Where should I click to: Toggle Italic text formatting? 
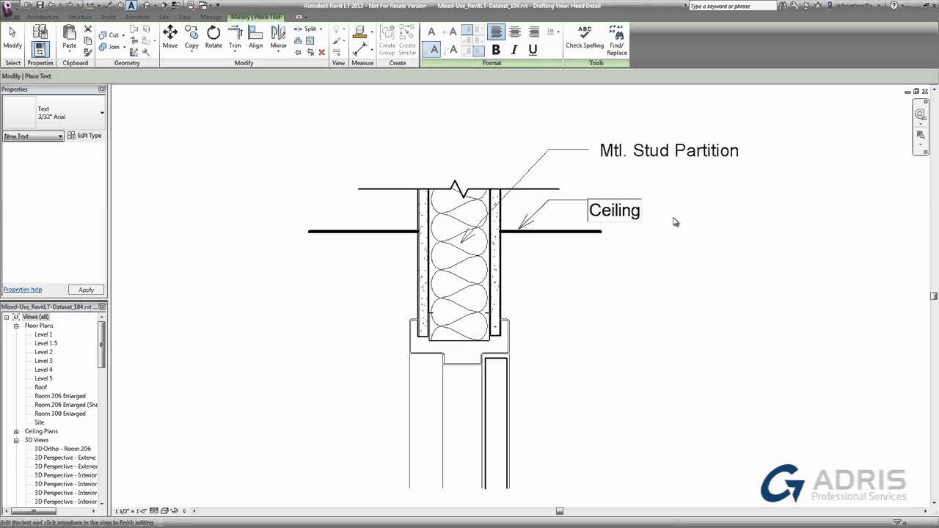click(514, 50)
